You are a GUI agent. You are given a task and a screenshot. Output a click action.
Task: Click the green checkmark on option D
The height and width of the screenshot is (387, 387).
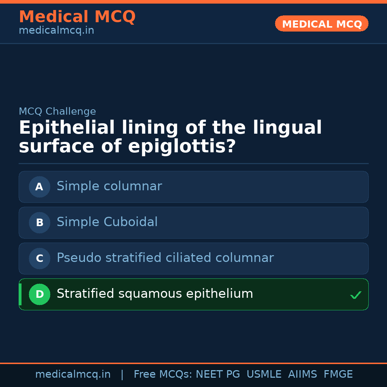coord(355,295)
